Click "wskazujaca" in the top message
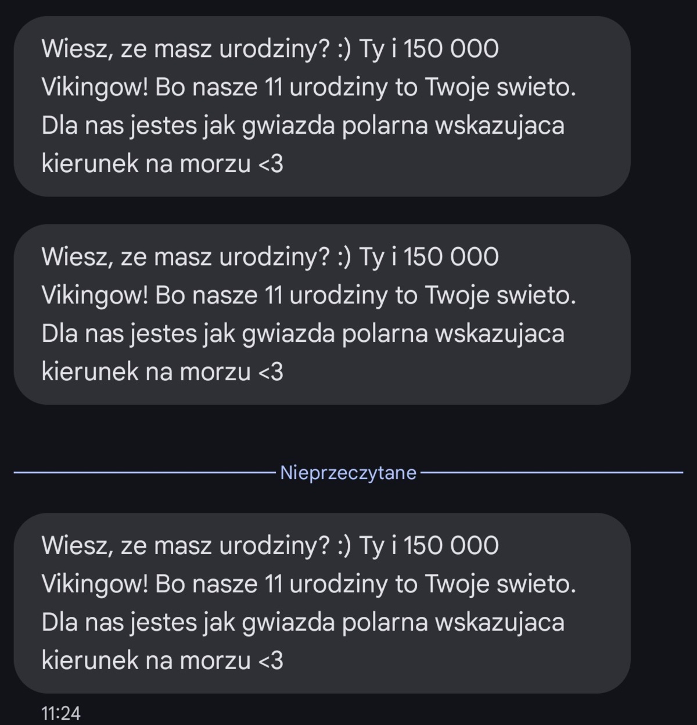 click(500, 126)
